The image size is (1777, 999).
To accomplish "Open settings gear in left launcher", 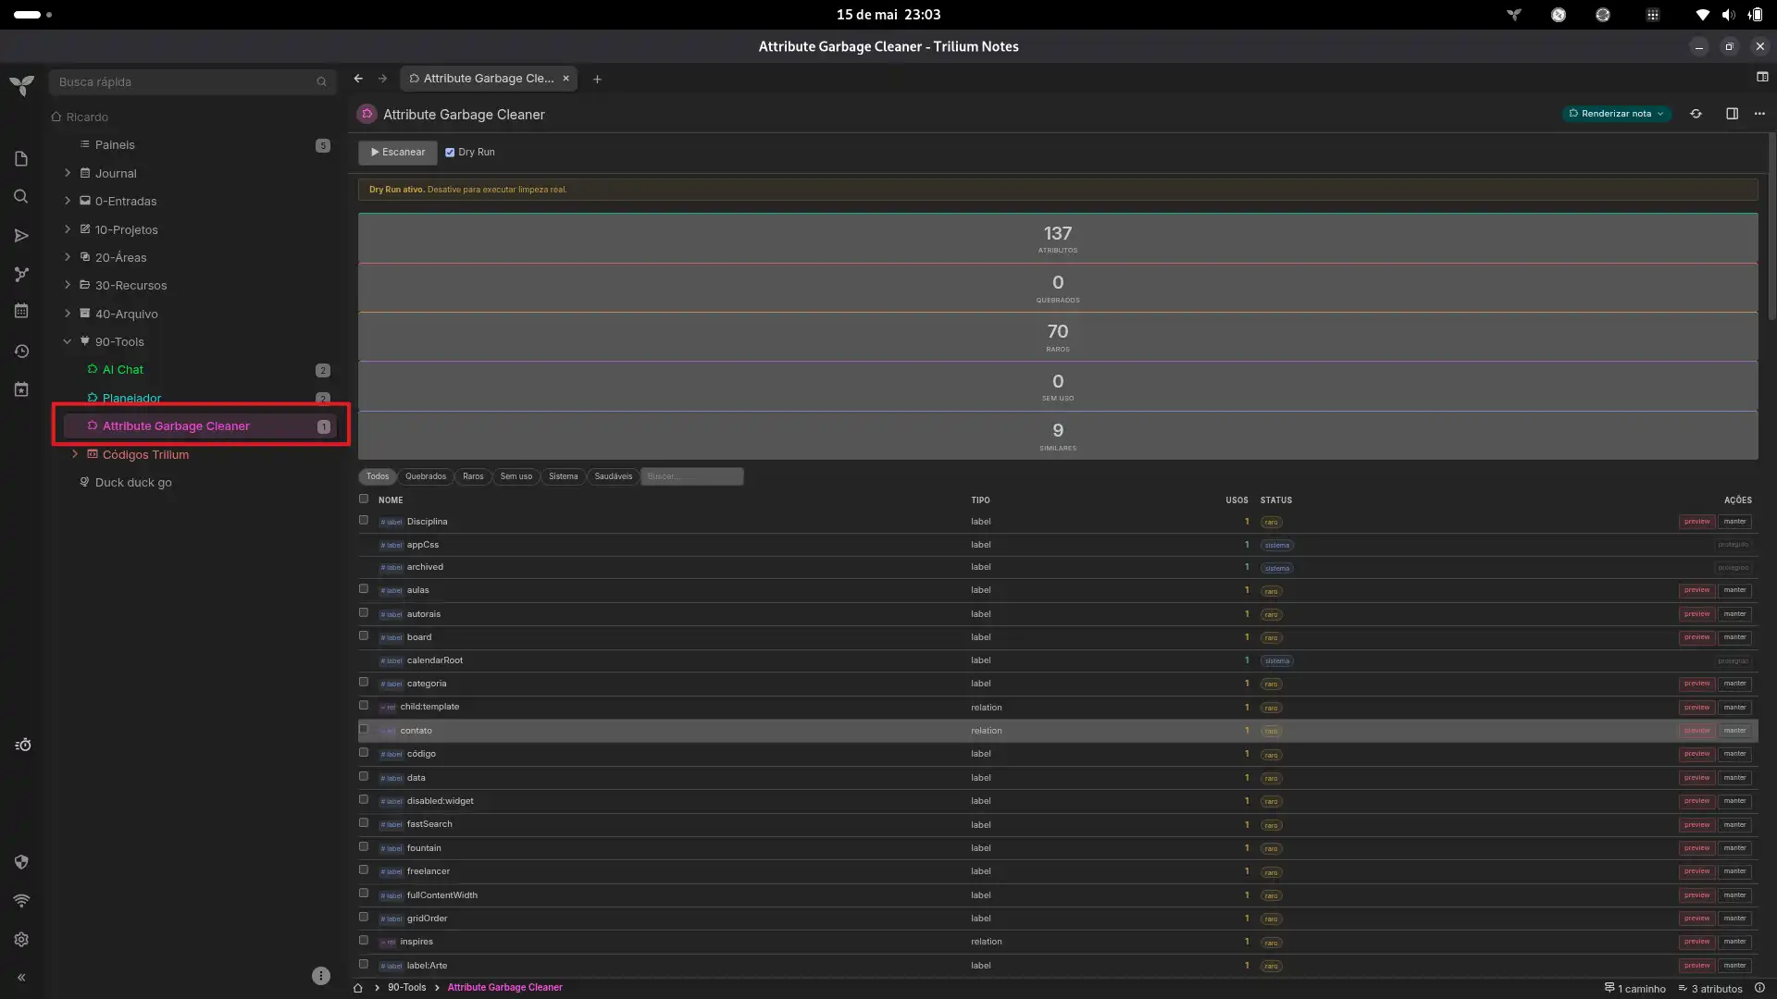I will point(21,940).
